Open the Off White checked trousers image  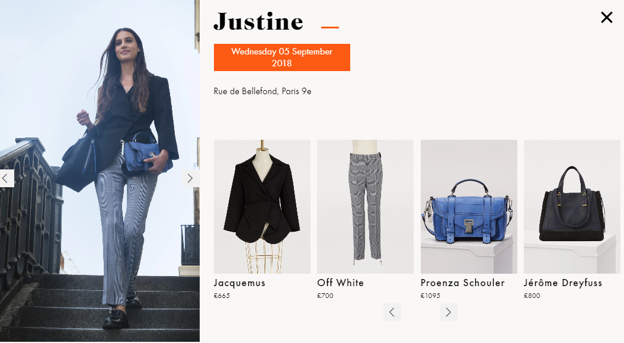click(365, 207)
